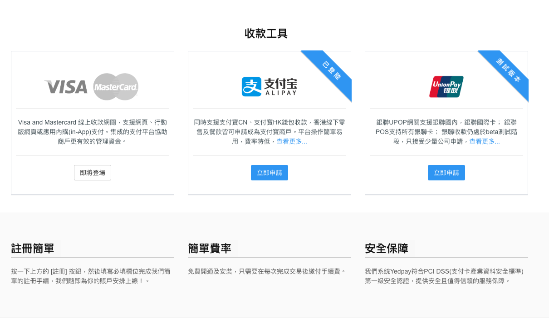
Task: Click the 簡單費率 heading
Action: point(210,249)
